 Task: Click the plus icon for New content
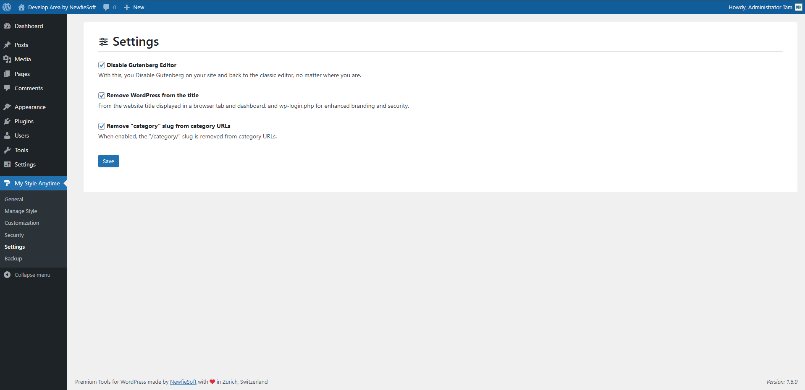127,7
